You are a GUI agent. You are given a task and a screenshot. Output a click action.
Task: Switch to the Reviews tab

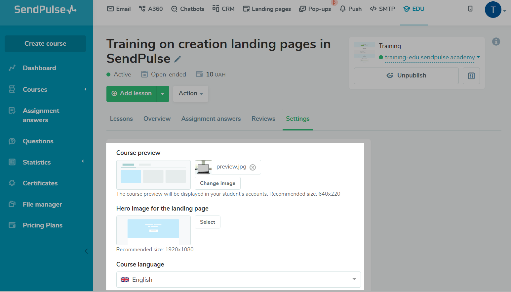point(263,119)
